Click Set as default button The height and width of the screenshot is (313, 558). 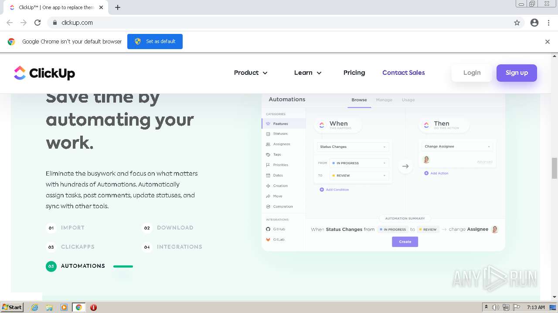click(x=155, y=41)
